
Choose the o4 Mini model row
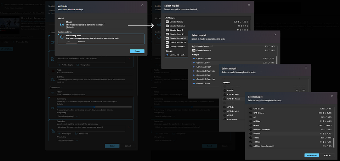coord(291,142)
